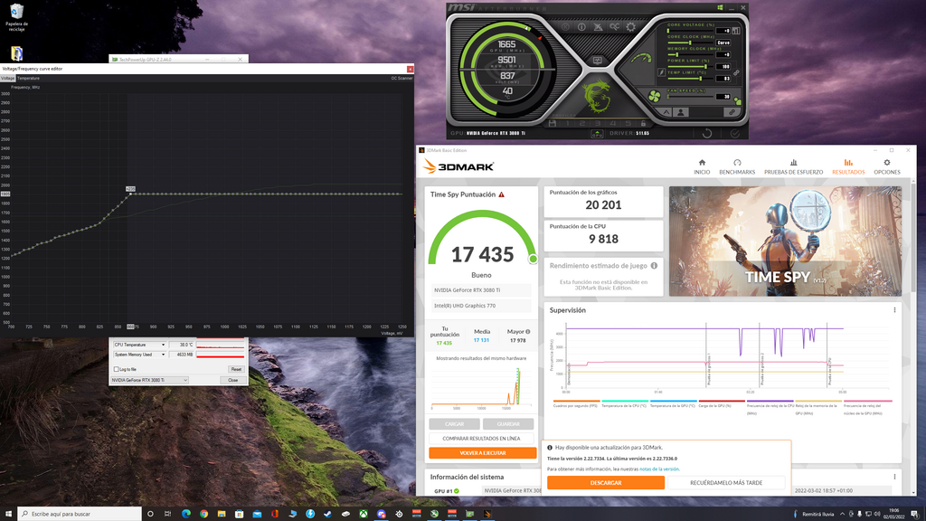This screenshot has width=926, height=521.
Task: Click the GPU selector button in Afterburner
Action: point(597,134)
